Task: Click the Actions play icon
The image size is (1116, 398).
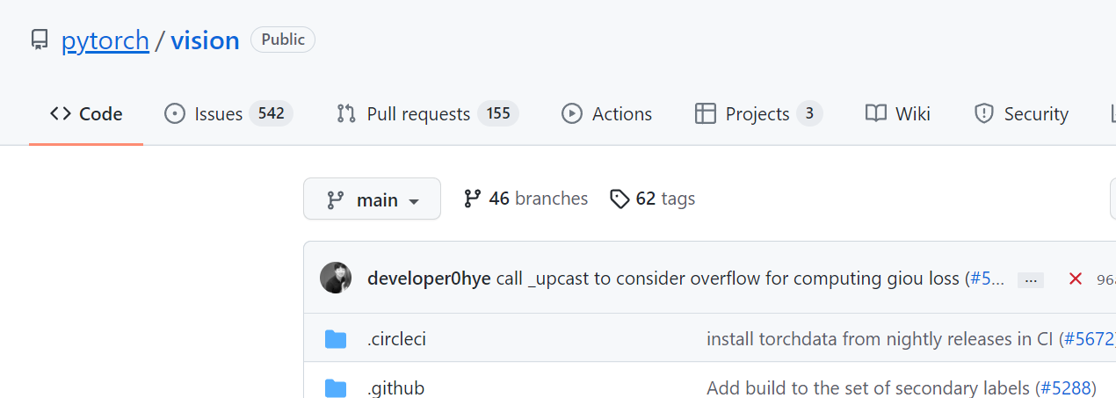Action: coord(572,113)
